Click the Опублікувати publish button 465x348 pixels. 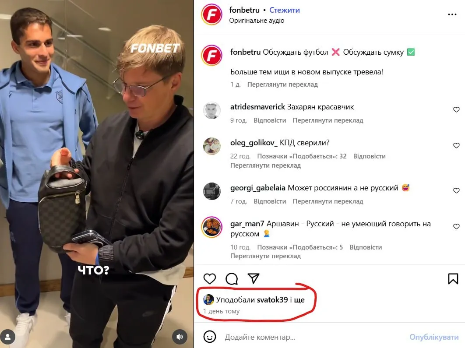pyautogui.click(x=434, y=337)
